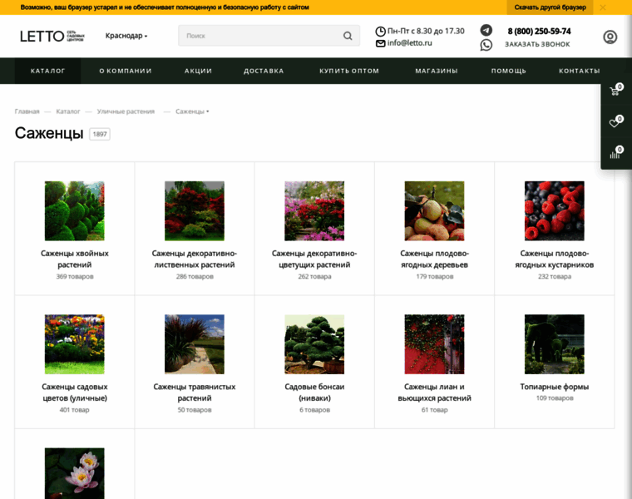Open the Купить оптом menu item

tap(349, 71)
